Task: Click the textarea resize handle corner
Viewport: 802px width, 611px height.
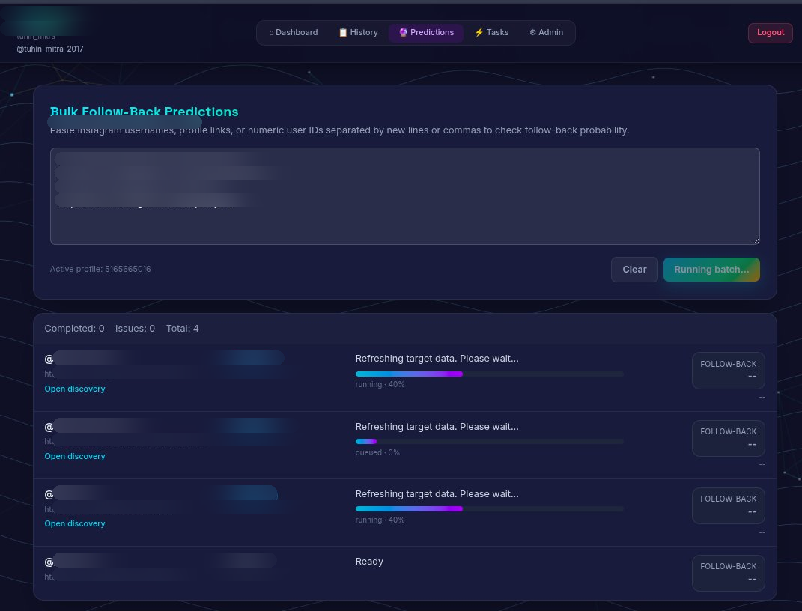Action: pyautogui.click(x=756, y=240)
